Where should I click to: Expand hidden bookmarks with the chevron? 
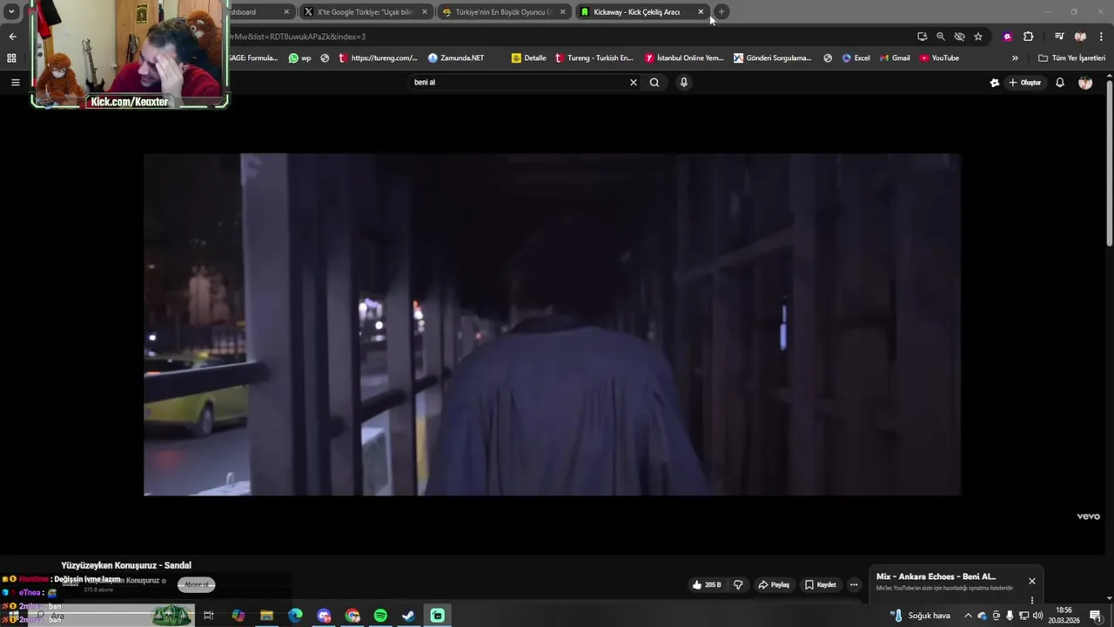click(x=1015, y=58)
